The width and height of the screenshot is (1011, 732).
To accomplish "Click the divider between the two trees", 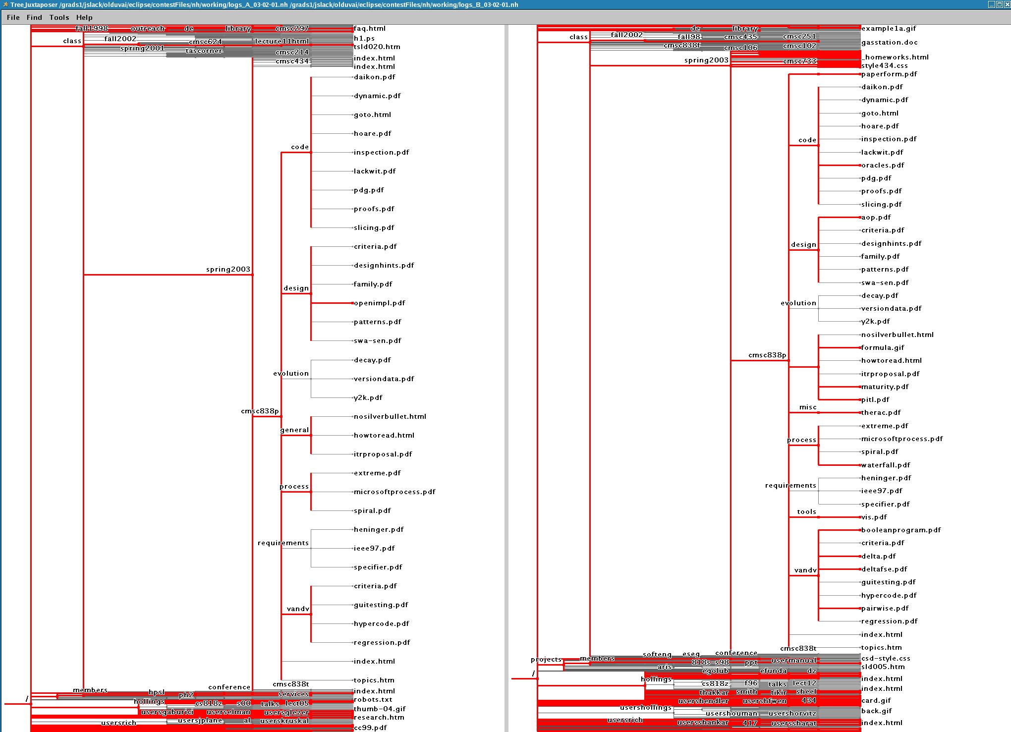I will point(506,377).
